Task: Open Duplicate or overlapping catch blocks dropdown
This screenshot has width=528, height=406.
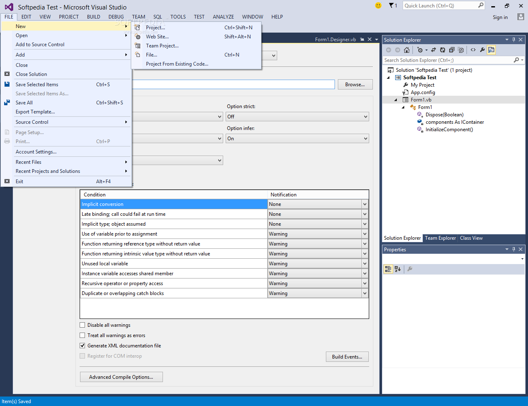Action: pos(365,293)
